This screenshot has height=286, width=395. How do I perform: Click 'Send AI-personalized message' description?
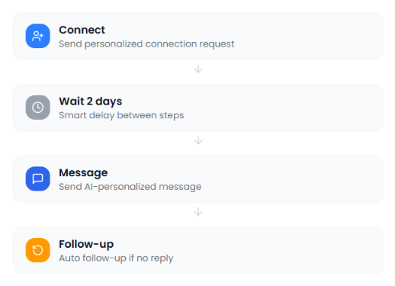coord(130,187)
